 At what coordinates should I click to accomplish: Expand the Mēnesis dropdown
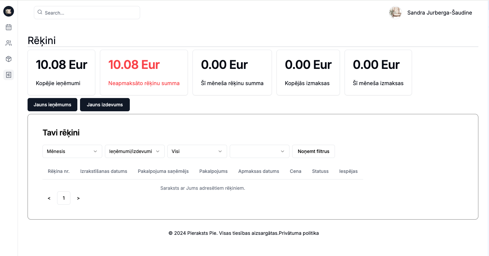72,151
